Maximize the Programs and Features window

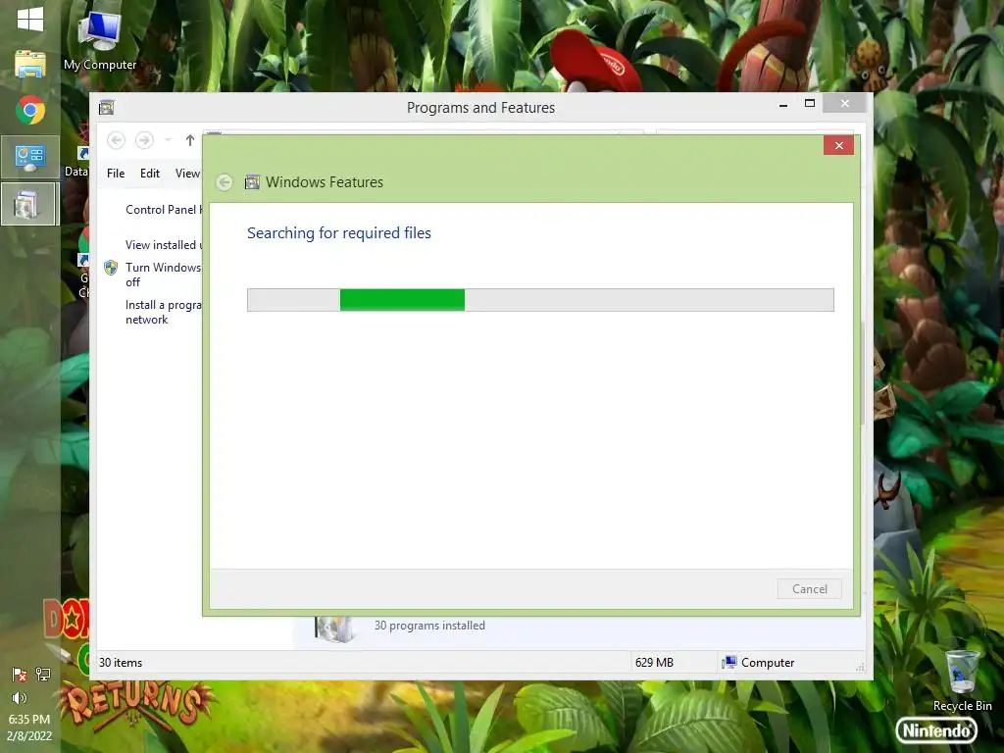click(810, 104)
